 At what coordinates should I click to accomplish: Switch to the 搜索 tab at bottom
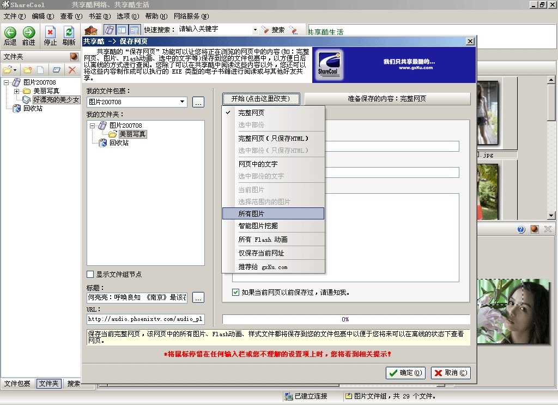[72, 384]
